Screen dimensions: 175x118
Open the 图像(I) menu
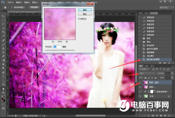27,2
